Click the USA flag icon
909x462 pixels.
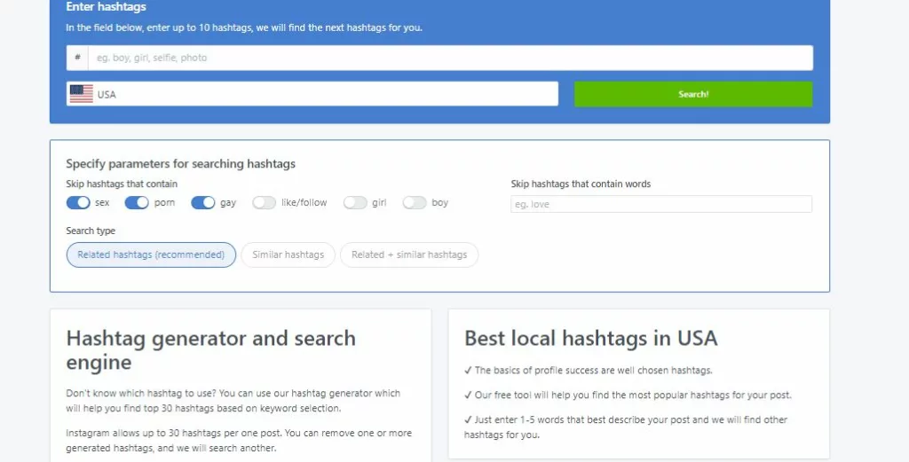coord(81,94)
